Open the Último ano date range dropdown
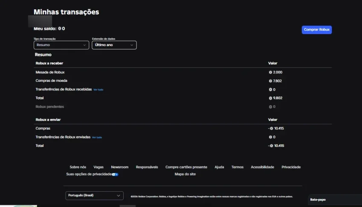The height and width of the screenshot is (207, 362). (114, 45)
